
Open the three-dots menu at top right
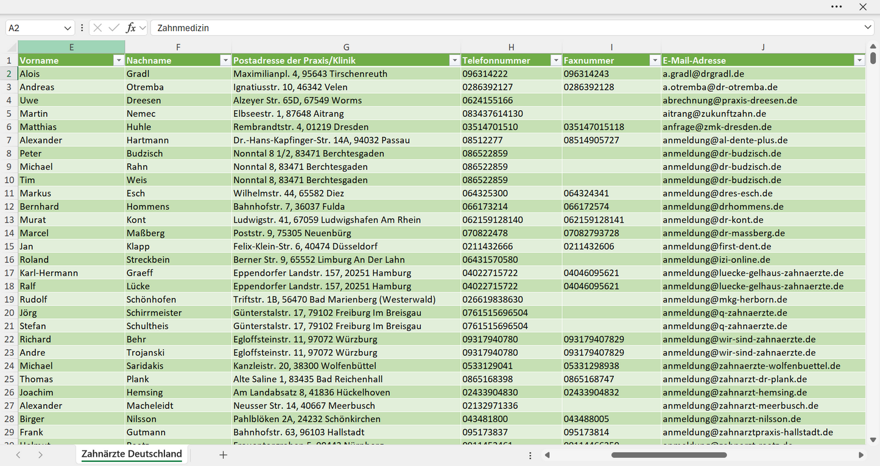[837, 7]
